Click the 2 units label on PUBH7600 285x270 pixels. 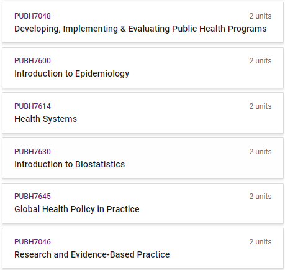260,61
